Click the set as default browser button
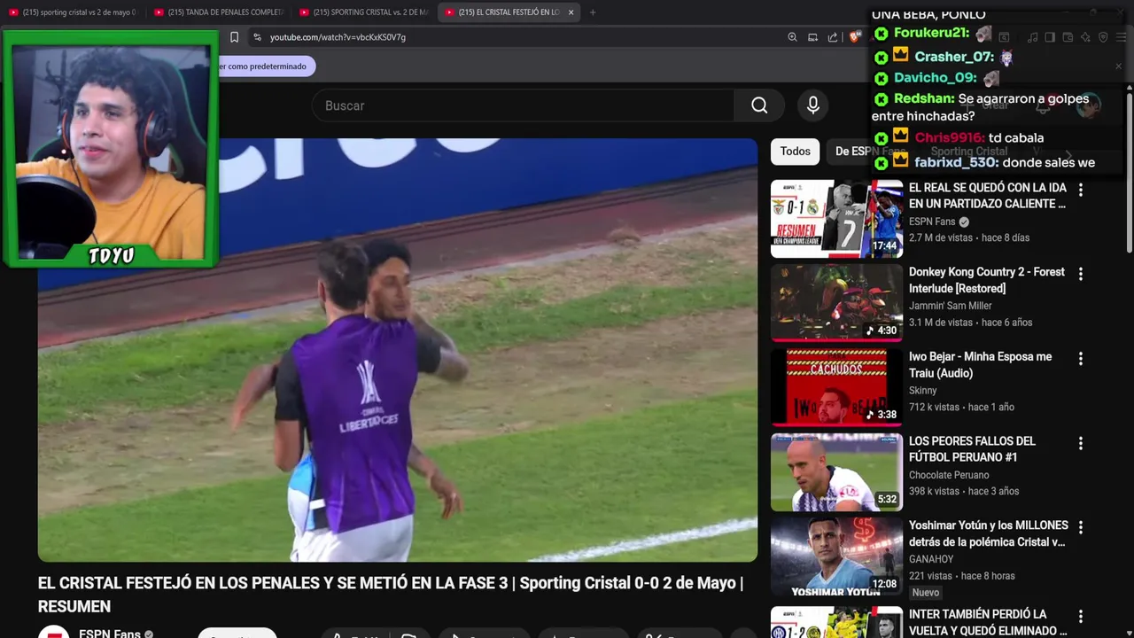1134x638 pixels. pyautogui.click(x=266, y=66)
